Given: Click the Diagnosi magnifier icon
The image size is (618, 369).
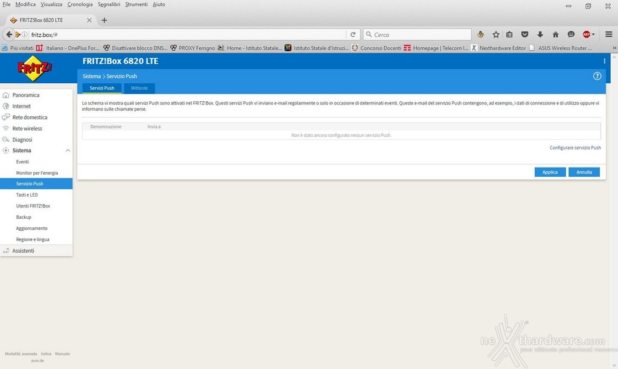Looking at the screenshot, I should point(6,139).
